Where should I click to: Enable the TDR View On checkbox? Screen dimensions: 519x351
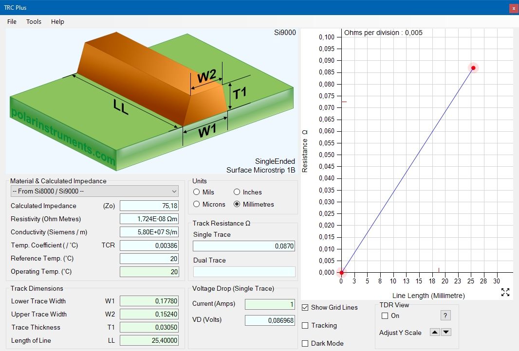pyautogui.click(x=385, y=316)
